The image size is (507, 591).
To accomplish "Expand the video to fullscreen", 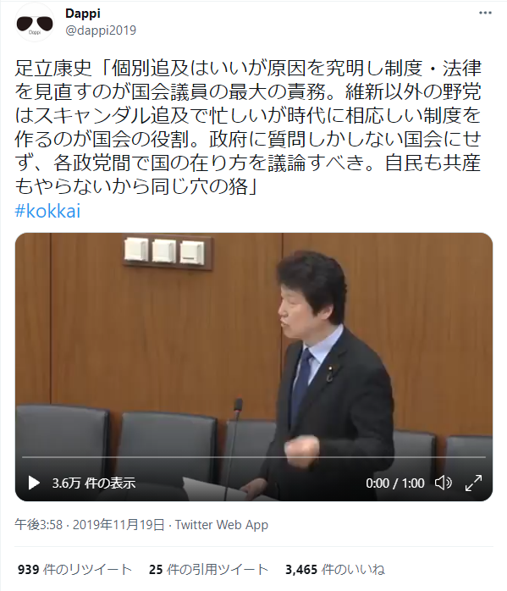I will [473, 483].
